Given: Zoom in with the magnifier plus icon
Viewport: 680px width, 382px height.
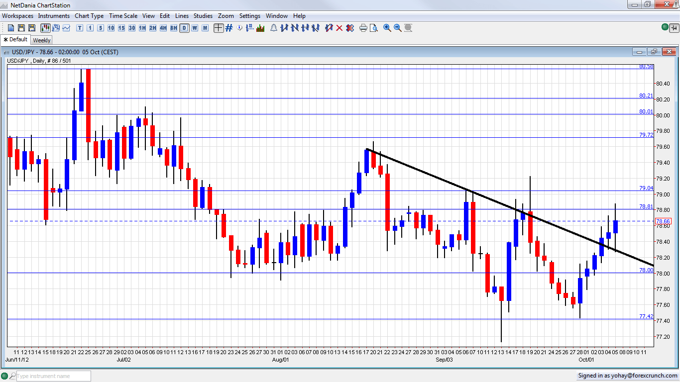Looking at the screenshot, I should point(387,28).
